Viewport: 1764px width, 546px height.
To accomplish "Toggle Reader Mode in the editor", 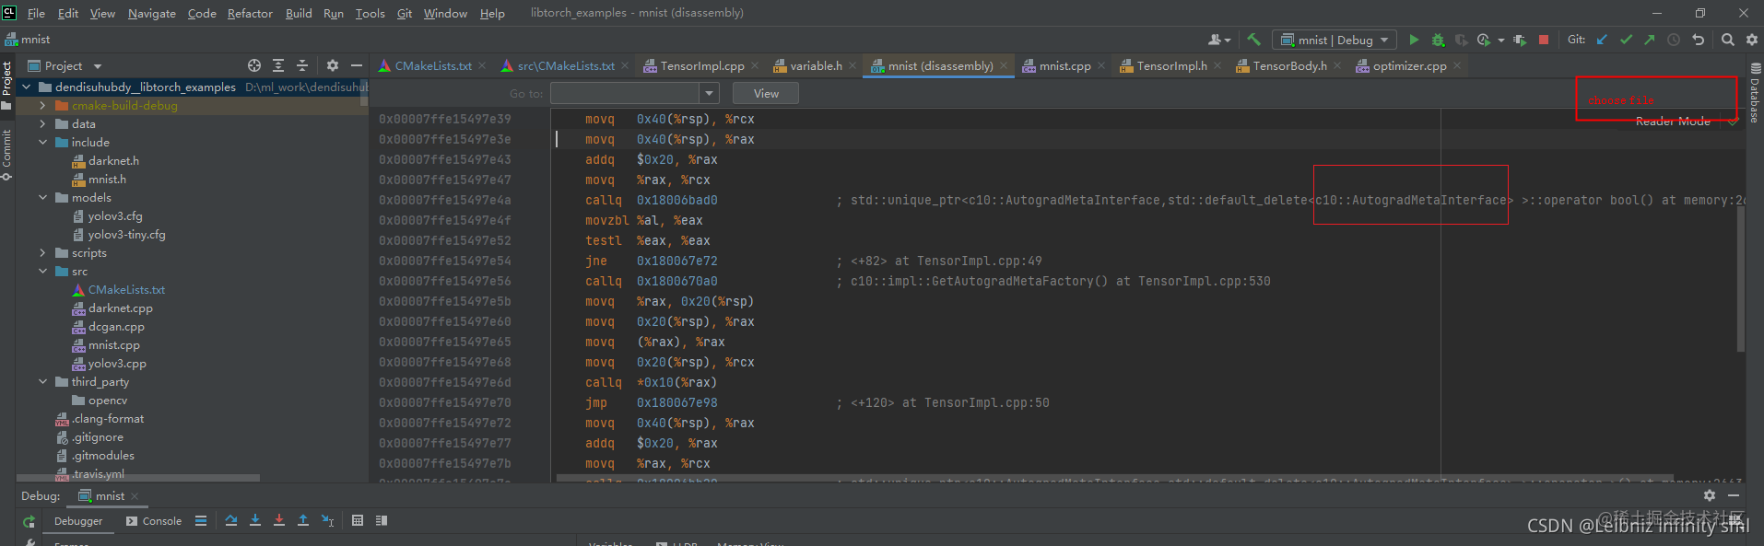I will pos(1673,121).
